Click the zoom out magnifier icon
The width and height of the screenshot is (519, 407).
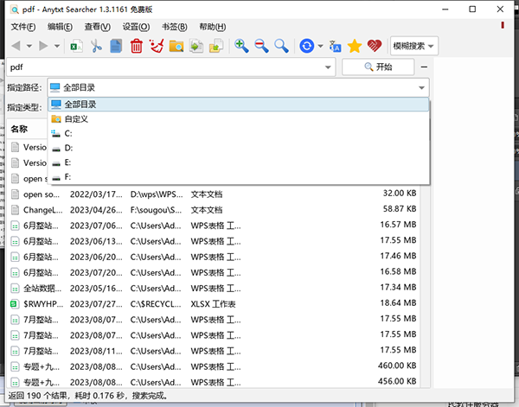261,46
